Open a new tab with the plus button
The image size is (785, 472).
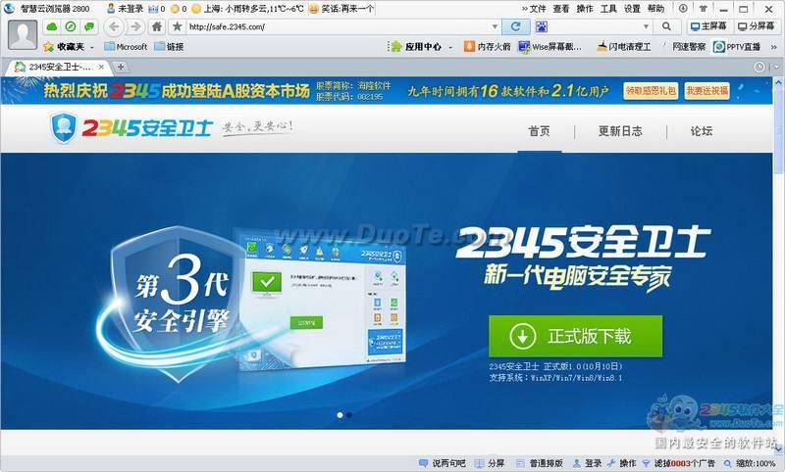pyautogui.click(x=120, y=67)
